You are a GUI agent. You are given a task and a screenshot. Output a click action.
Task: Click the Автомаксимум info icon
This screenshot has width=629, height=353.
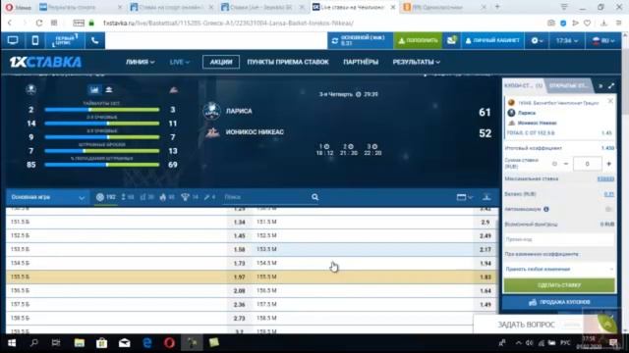[x=546, y=209]
